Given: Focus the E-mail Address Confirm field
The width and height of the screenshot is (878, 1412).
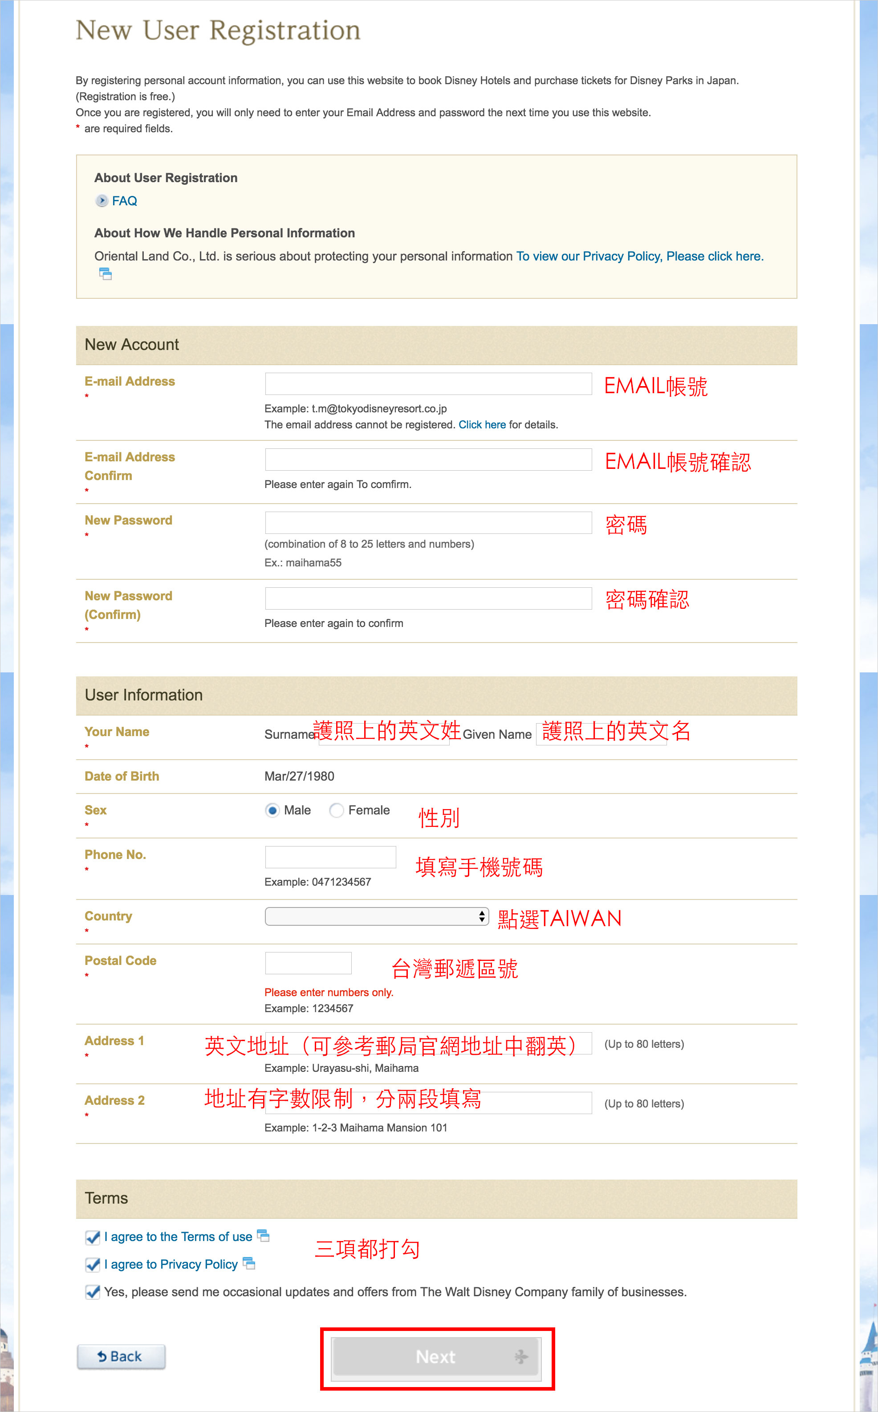Looking at the screenshot, I should [428, 459].
